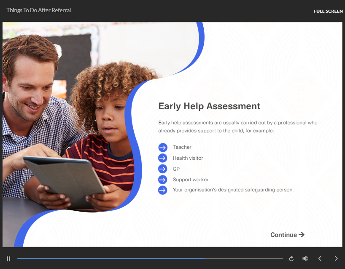Select the 'Health visitor' list text
This screenshot has width=345, height=269.
click(188, 158)
